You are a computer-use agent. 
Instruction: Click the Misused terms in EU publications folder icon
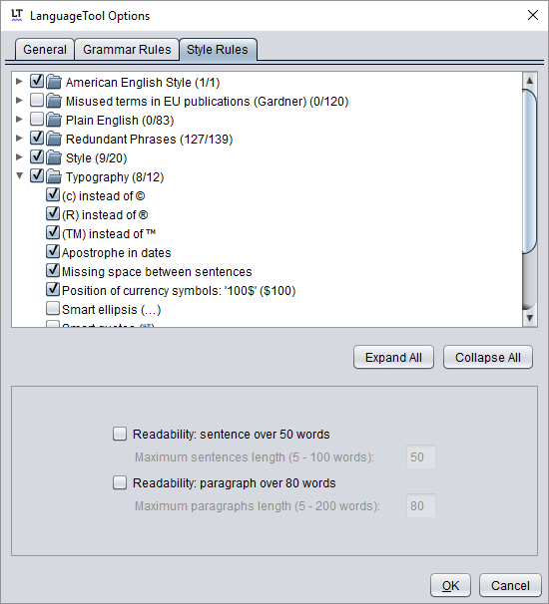[54, 101]
